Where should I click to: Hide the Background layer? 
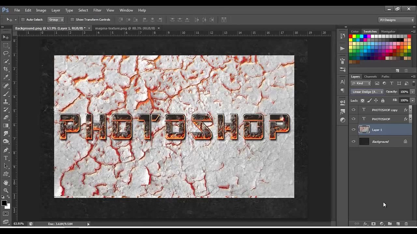click(353, 141)
